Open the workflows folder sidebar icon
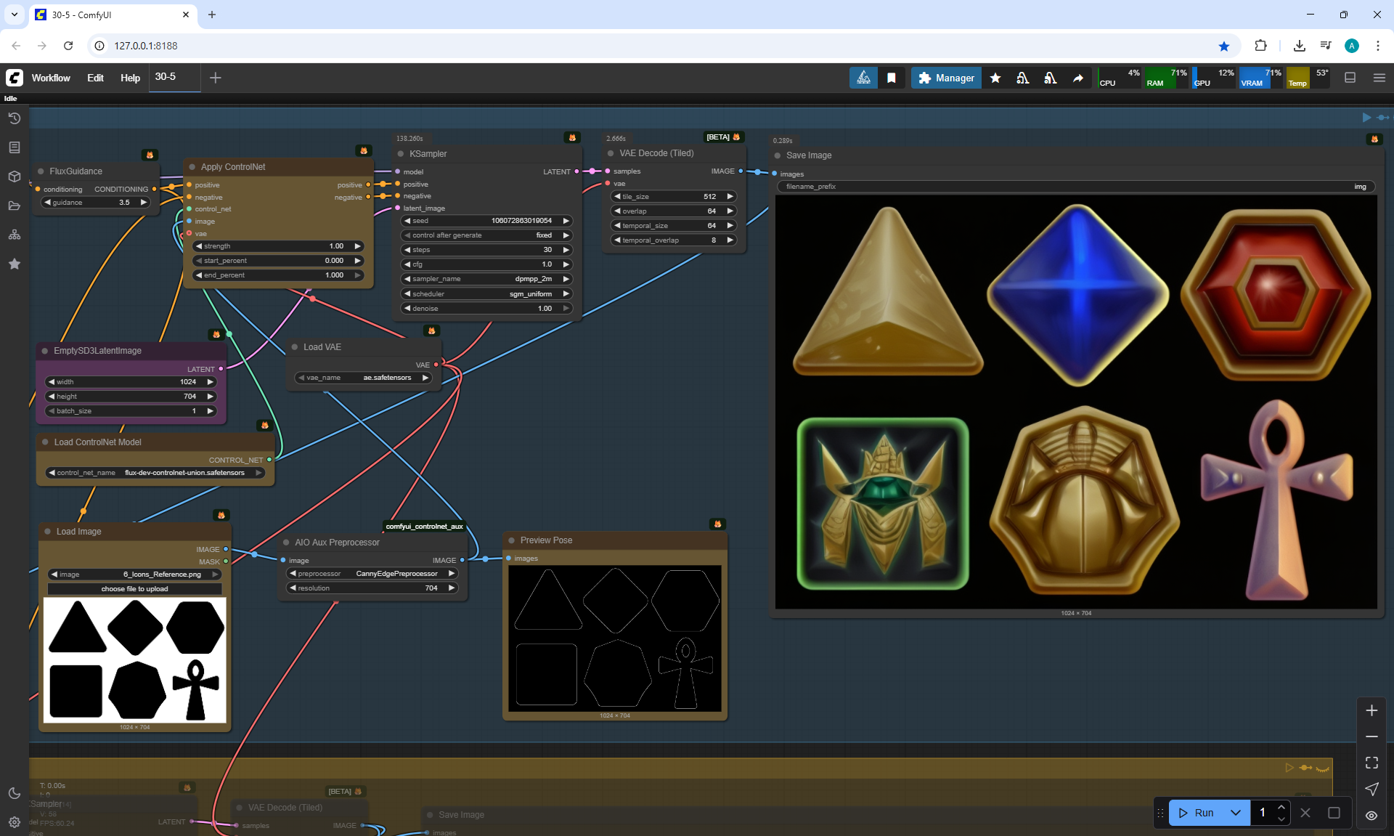This screenshot has width=1394, height=836. coord(15,206)
